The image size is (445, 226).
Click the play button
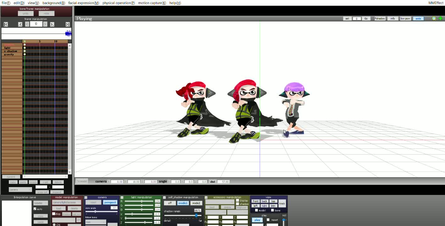click(257, 220)
